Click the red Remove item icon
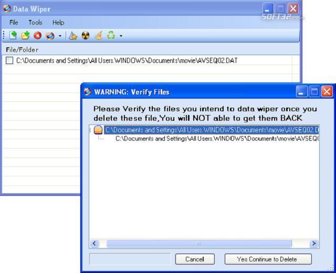Viewport: 336px width, 273px height. click(x=38, y=36)
